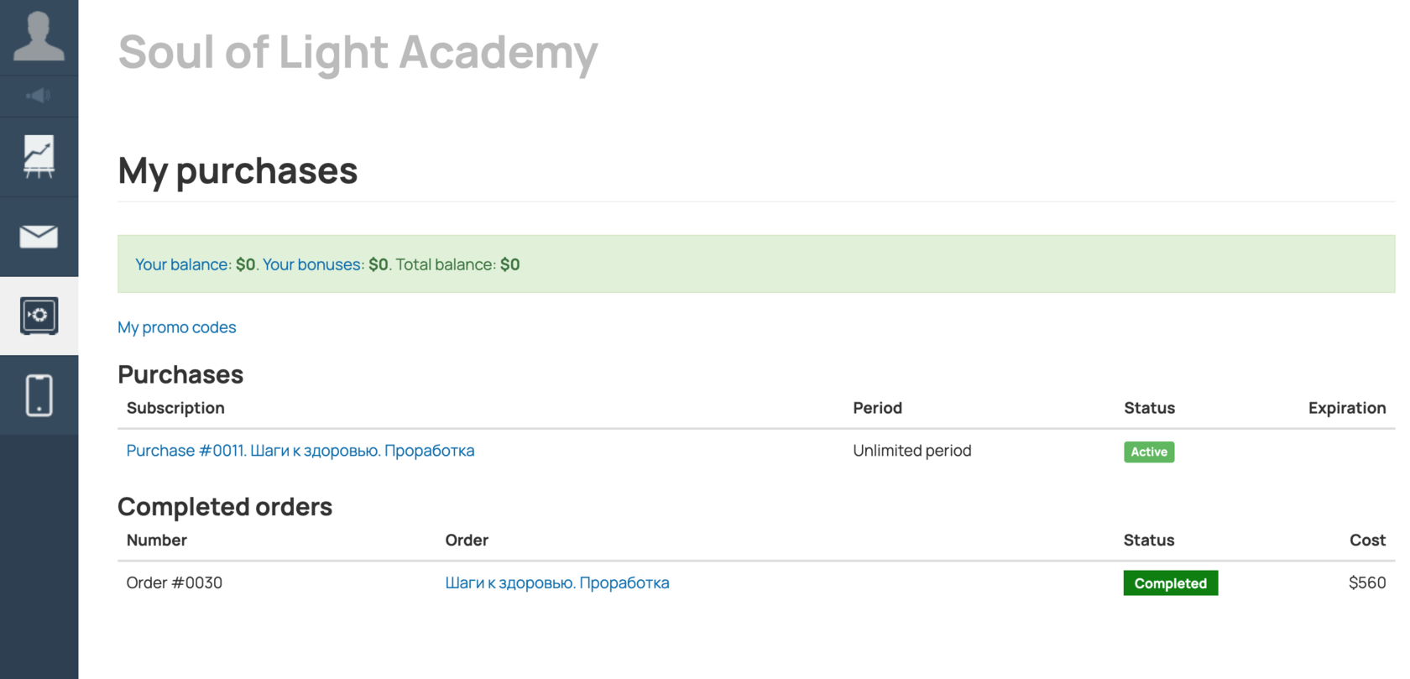Click the green Active status badge
The width and height of the screenshot is (1410, 679).
(1148, 452)
